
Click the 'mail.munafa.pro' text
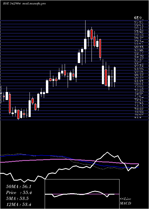(x=34, y=4)
